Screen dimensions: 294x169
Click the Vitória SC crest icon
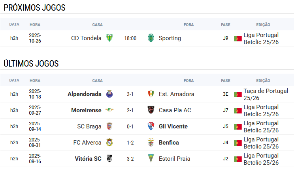109,159
